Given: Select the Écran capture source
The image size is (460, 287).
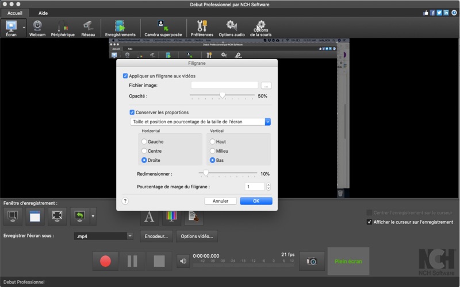Looking at the screenshot, I should click(11, 28).
